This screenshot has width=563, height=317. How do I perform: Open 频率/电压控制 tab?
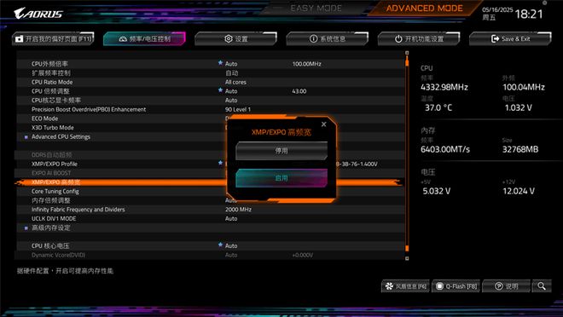(x=144, y=38)
